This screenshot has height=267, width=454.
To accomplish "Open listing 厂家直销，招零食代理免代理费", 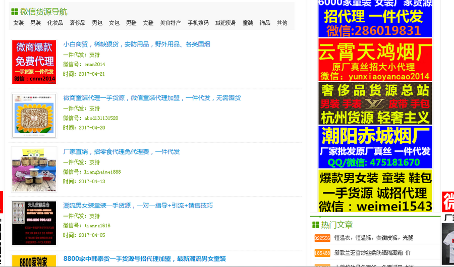I will [x=121, y=152].
